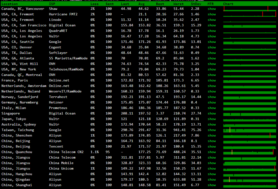Viewport: 278px width, 189px height.
Task: Open show link for Singapore Digital Ocean
Action: coord(212,113)
